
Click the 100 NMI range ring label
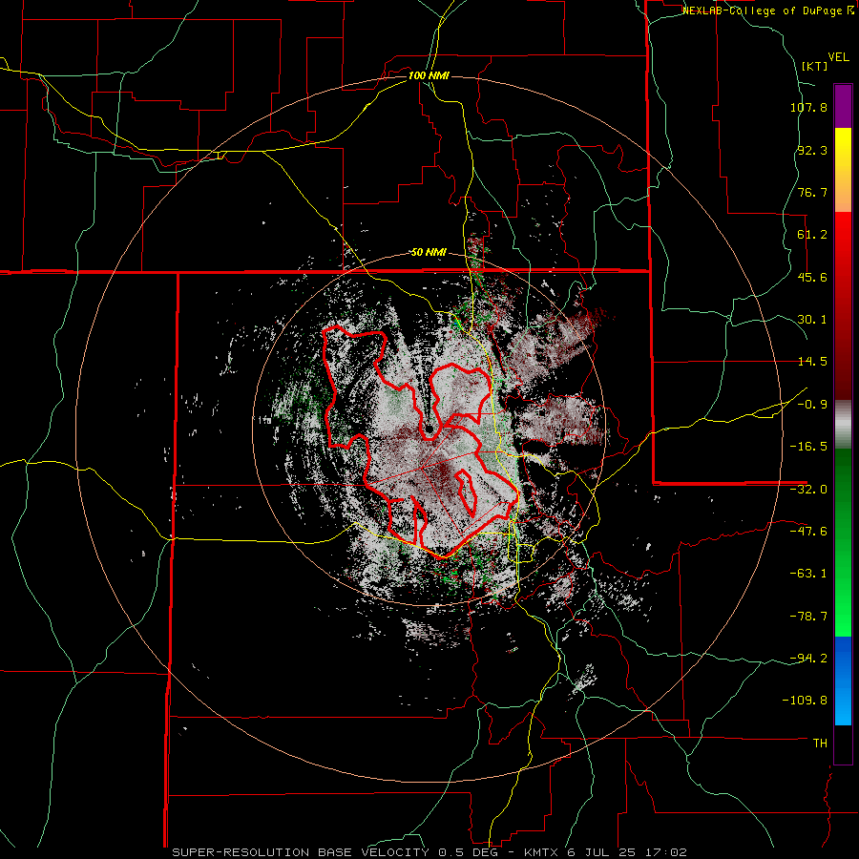pos(429,75)
